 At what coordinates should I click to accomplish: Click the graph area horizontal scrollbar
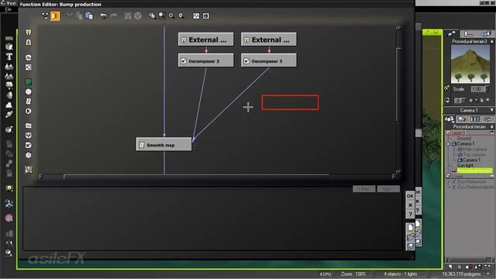(196, 176)
